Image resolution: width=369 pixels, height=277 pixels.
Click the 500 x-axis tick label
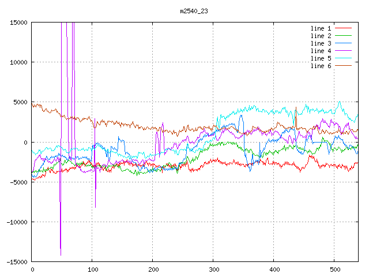click(334, 269)
